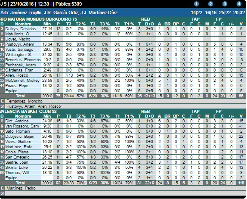
Task: Click Diot T3 percentage 67%
Action: coord(105,121)
